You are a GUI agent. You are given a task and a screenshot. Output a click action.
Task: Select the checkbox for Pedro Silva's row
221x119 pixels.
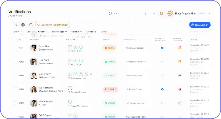click(16, 48)
